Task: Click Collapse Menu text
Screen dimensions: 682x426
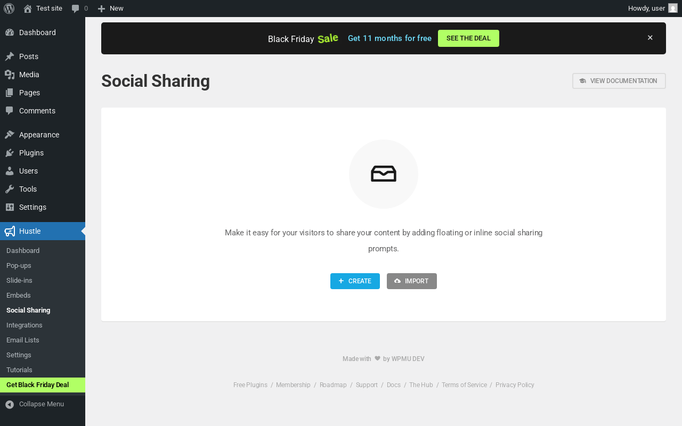Action: pyautogui.click(x=42, y=404)
